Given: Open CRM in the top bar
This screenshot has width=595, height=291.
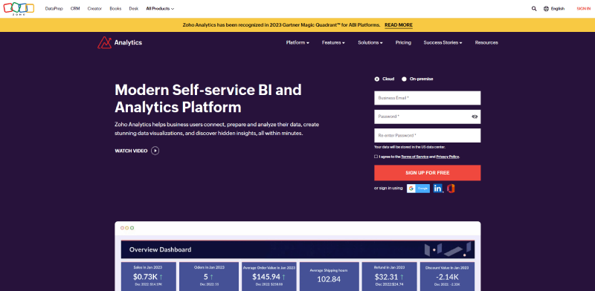Looking at the screenshot, I should (75, 8).
